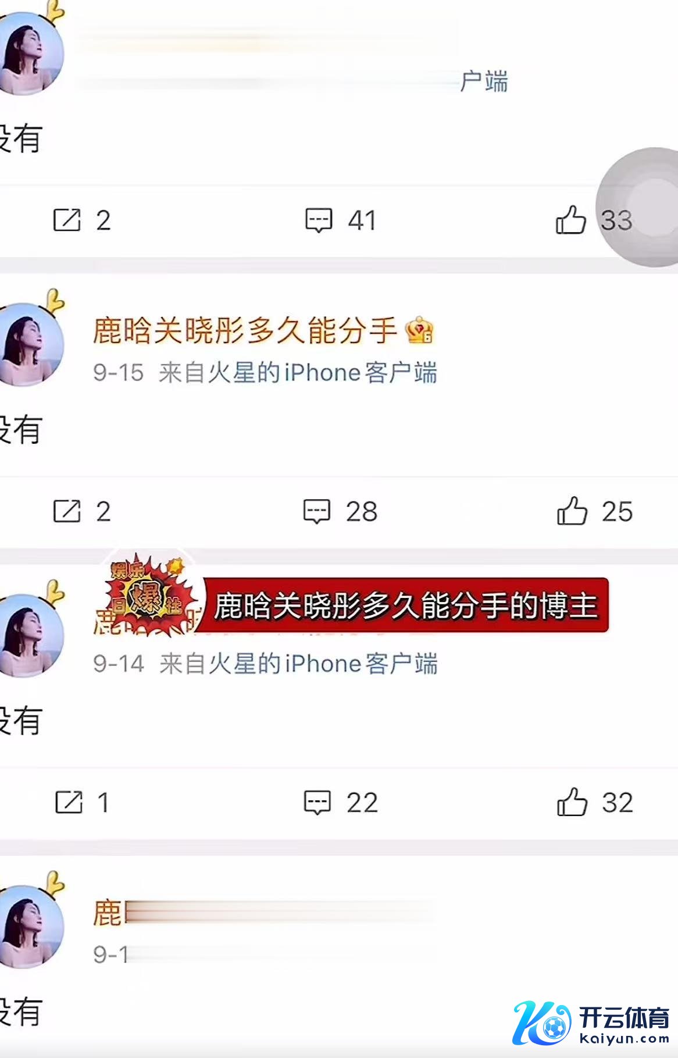Open profile avatar on the 9-15 post
The width and height of the screenshot is (678, 1058).
[30, 344]
